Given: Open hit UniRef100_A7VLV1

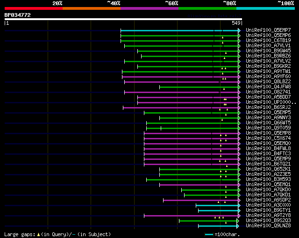Looking at the screenshot, I should point(268,46).
